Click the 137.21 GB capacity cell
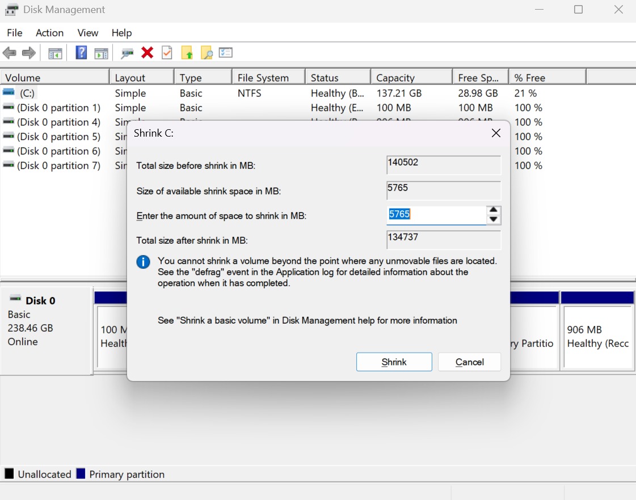 click(399, 93)
